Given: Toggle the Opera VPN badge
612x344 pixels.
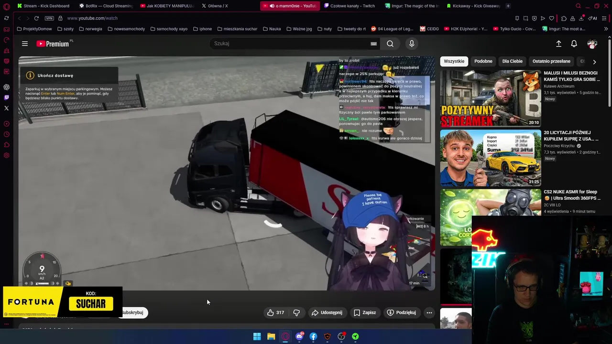Looking at the screenshot, I should click(x=49, y=18).
